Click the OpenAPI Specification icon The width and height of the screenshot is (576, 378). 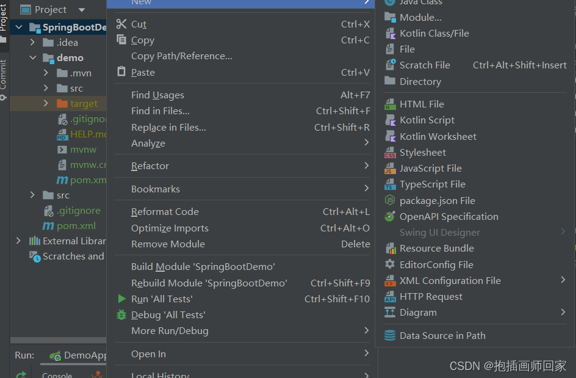pyautogui.click(x=390, y=216)
